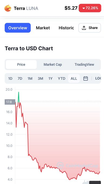Viewport: 104px width, 184px height.
Task: Open the calendar date range picker
Action: 86,78
